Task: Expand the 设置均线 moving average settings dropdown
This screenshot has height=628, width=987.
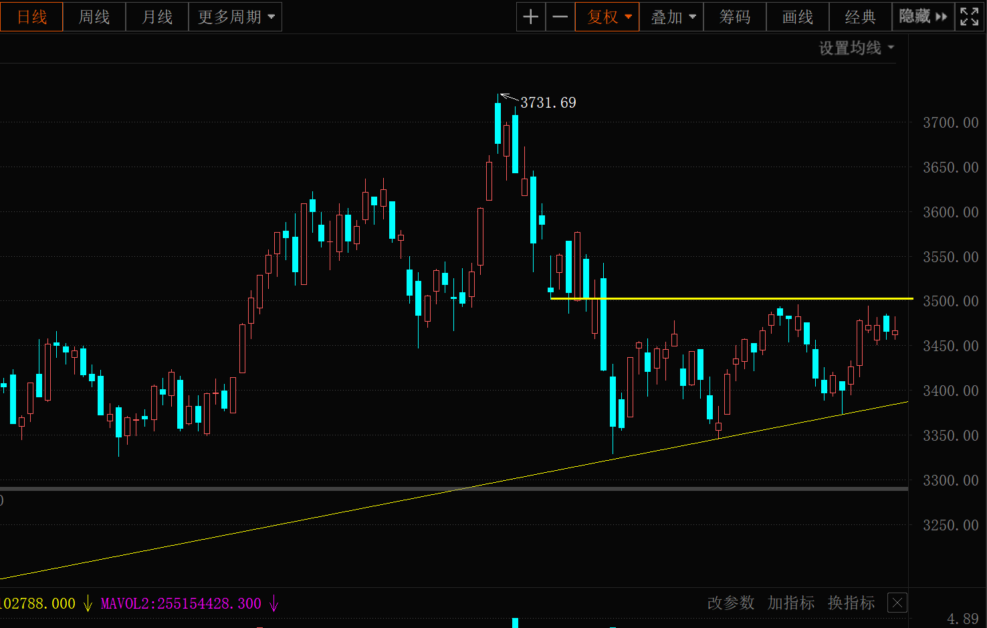Action: pyautogui.click(x=857, y=48)
